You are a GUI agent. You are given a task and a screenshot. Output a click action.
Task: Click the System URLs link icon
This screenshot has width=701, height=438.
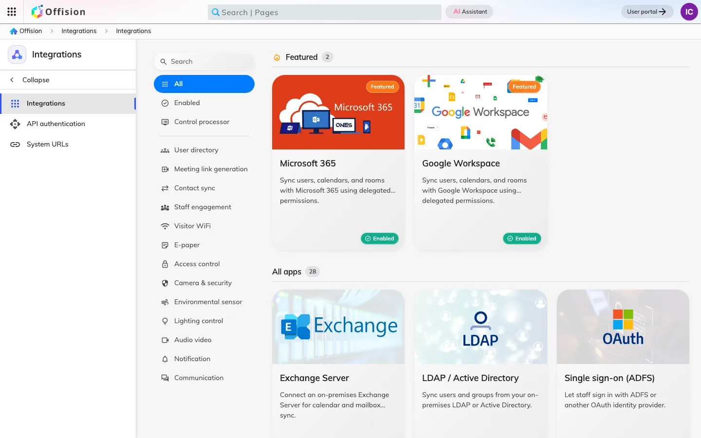(15, 145)
